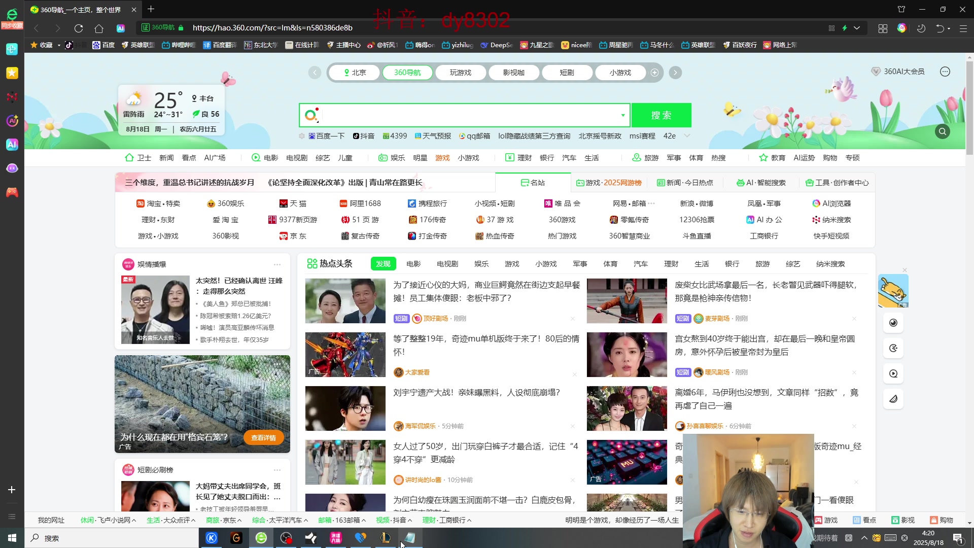This screenshot has height=548, width=974.
Task: Open the 娱情播爆 panel more options dots
Action: (x=277, y=264)
